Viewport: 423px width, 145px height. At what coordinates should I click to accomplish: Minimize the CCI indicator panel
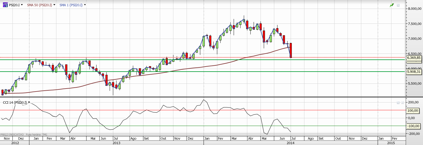click(x=398, y=103)
